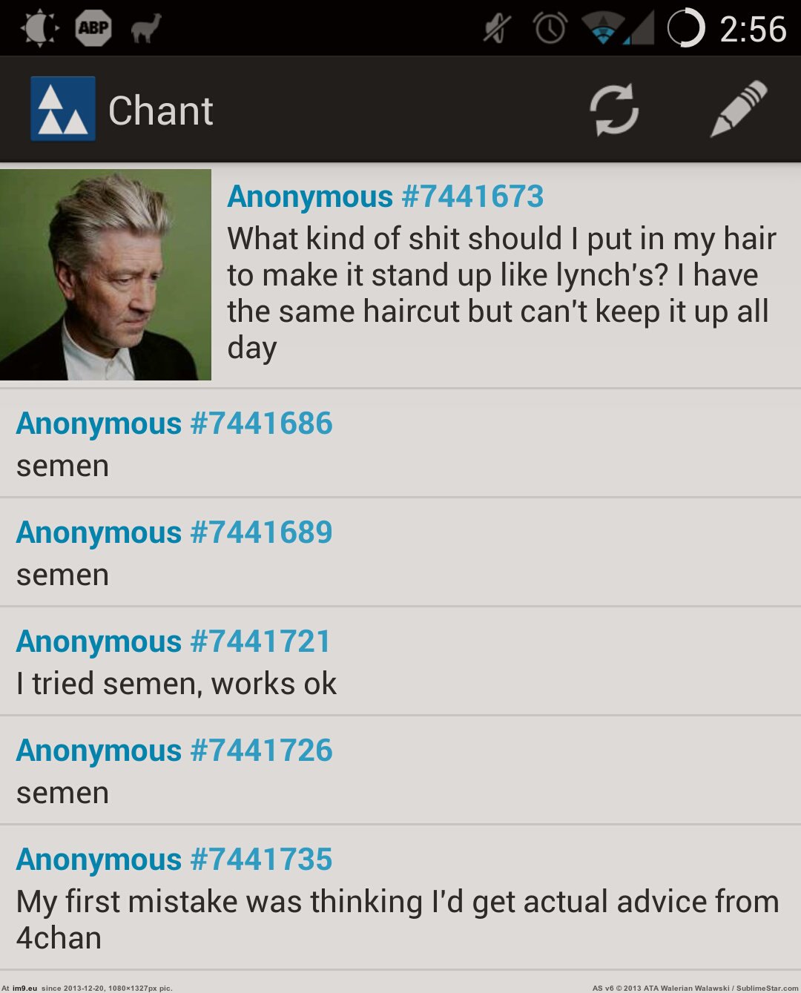Select post header Anonymous #7441721

174,641
